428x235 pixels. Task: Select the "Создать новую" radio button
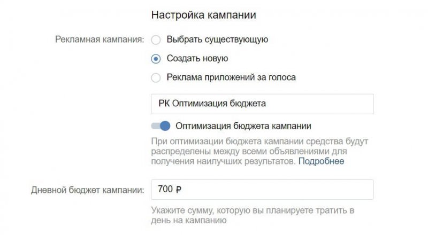156,59
